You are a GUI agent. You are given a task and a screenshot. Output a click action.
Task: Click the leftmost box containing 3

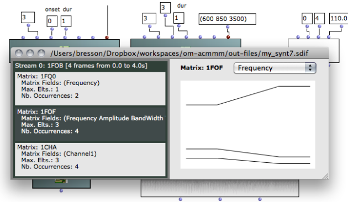tap(28, 18)
